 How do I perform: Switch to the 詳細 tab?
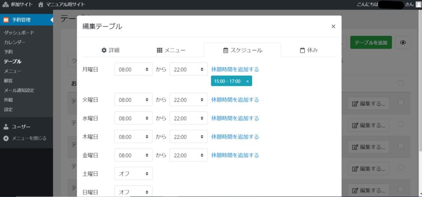pos(110,50)
